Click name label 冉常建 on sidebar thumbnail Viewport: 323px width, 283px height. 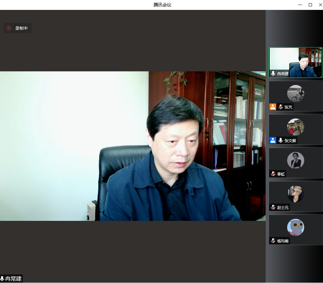pyautogui.click(x=283, y=74)
